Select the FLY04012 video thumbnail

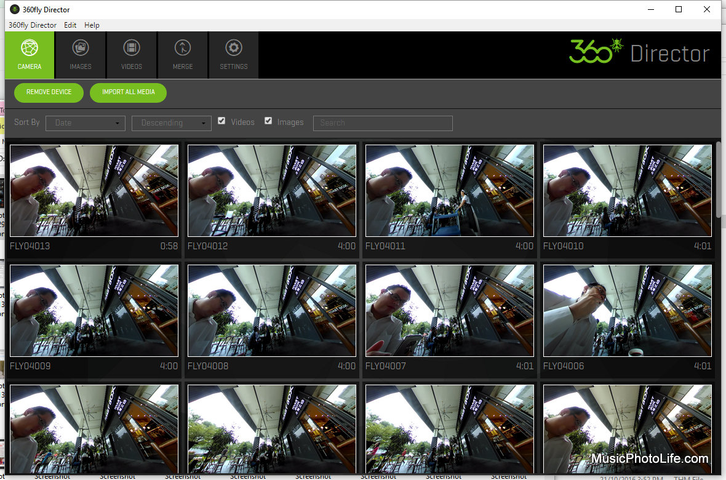(x=272, y=190)
